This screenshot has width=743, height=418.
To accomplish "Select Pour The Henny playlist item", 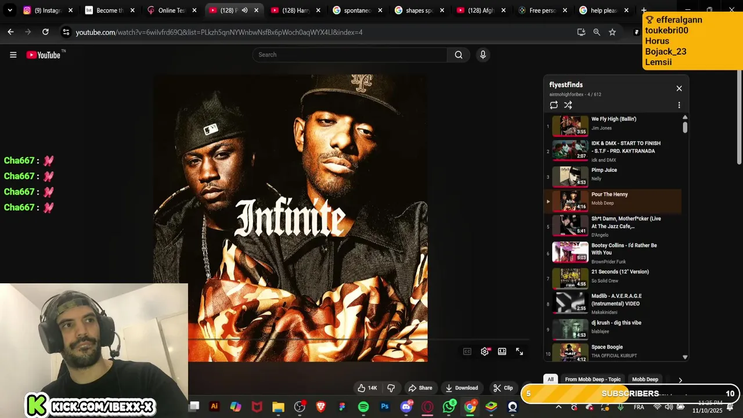I will (612, 201).
